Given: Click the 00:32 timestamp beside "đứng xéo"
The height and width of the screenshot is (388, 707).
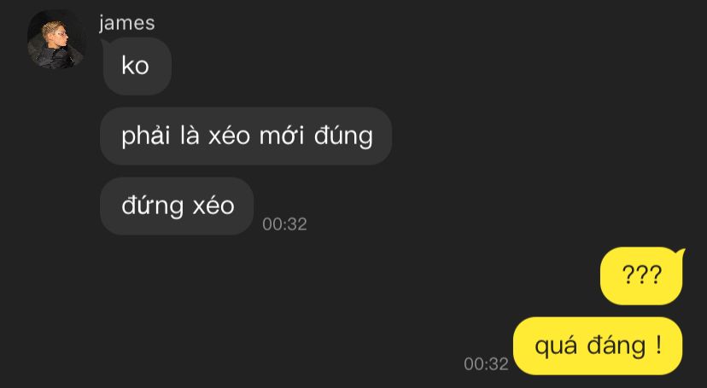Looking at the screenshot, I should tap(284, 224).
